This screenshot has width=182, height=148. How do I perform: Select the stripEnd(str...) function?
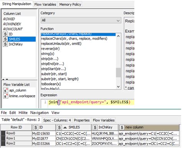tap(53, 64)
